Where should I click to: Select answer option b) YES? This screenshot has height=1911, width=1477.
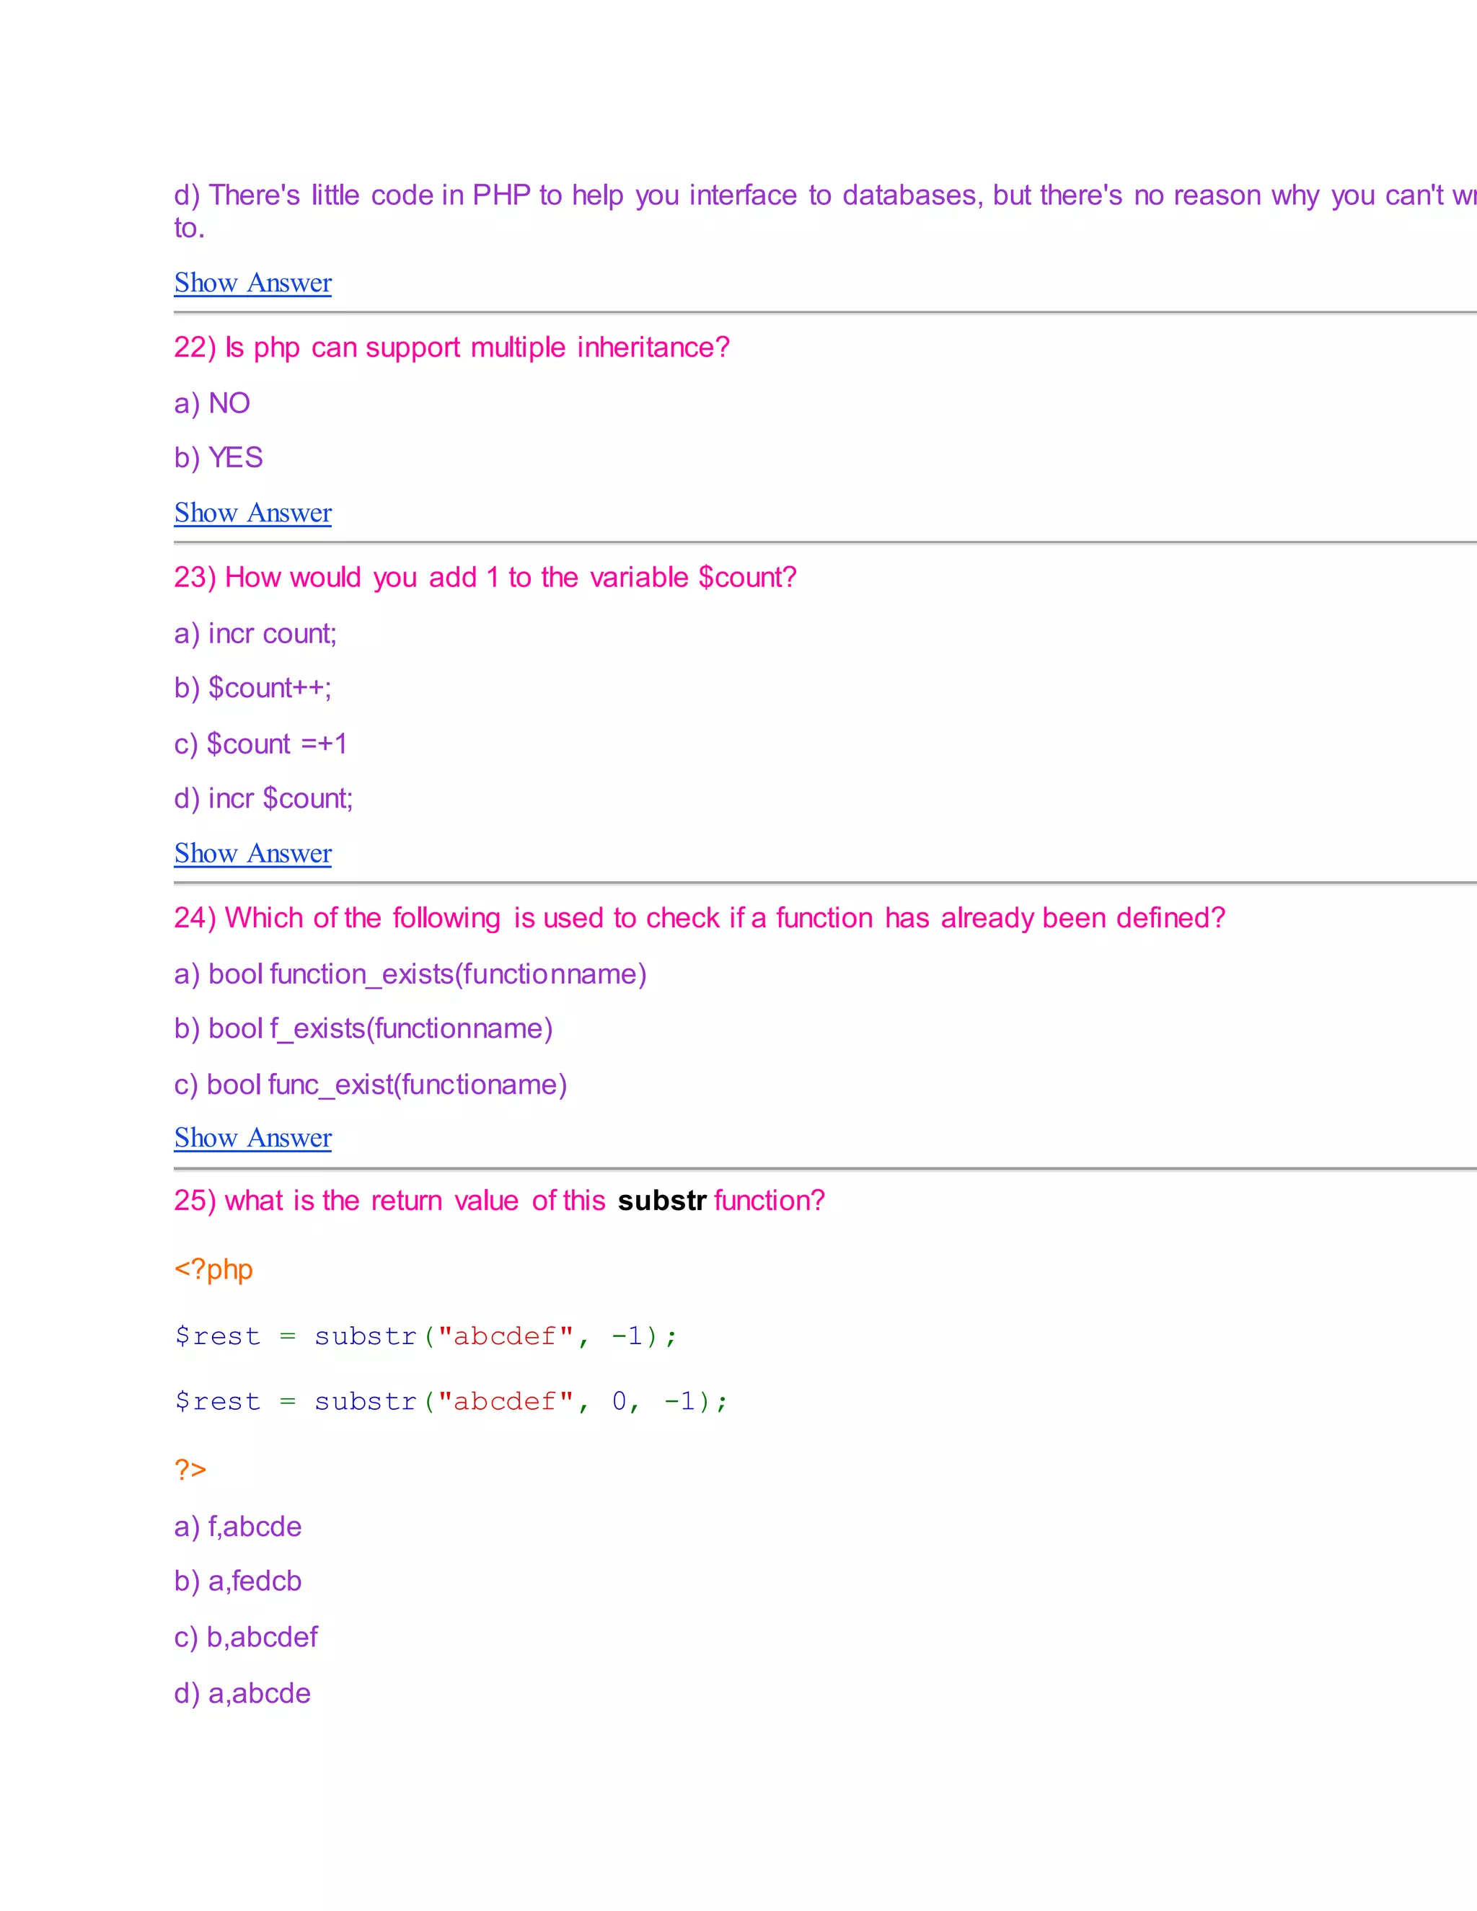219,459
